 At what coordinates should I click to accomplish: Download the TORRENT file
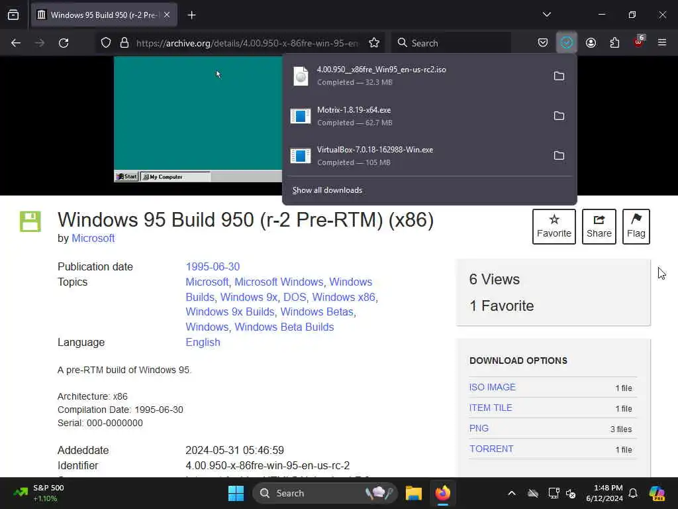click(x=491, y=449)
